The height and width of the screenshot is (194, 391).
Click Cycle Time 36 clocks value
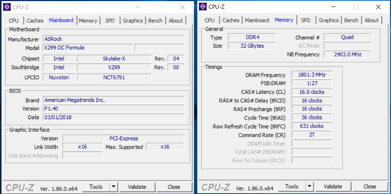click(312, 118)
